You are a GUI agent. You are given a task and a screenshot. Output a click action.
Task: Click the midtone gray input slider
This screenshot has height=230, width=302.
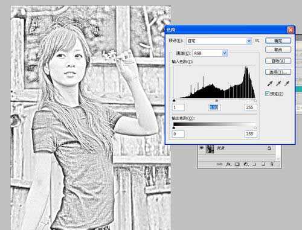click(216, 100)
